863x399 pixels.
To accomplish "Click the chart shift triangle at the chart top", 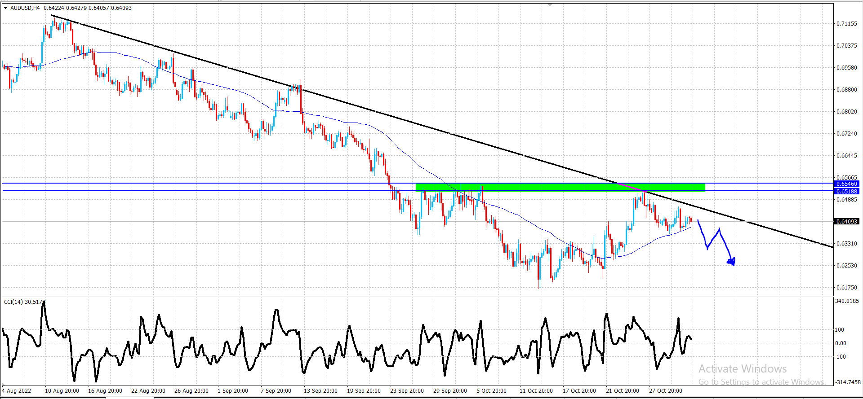I will tap(550, 4).
